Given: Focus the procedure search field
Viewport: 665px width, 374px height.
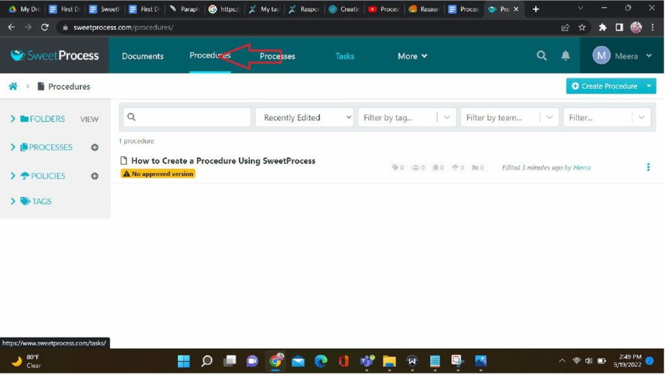Looking at the screenshot, I should 186,117.
